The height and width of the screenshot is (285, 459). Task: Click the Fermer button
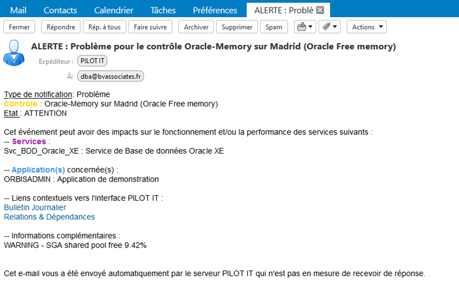19,27
